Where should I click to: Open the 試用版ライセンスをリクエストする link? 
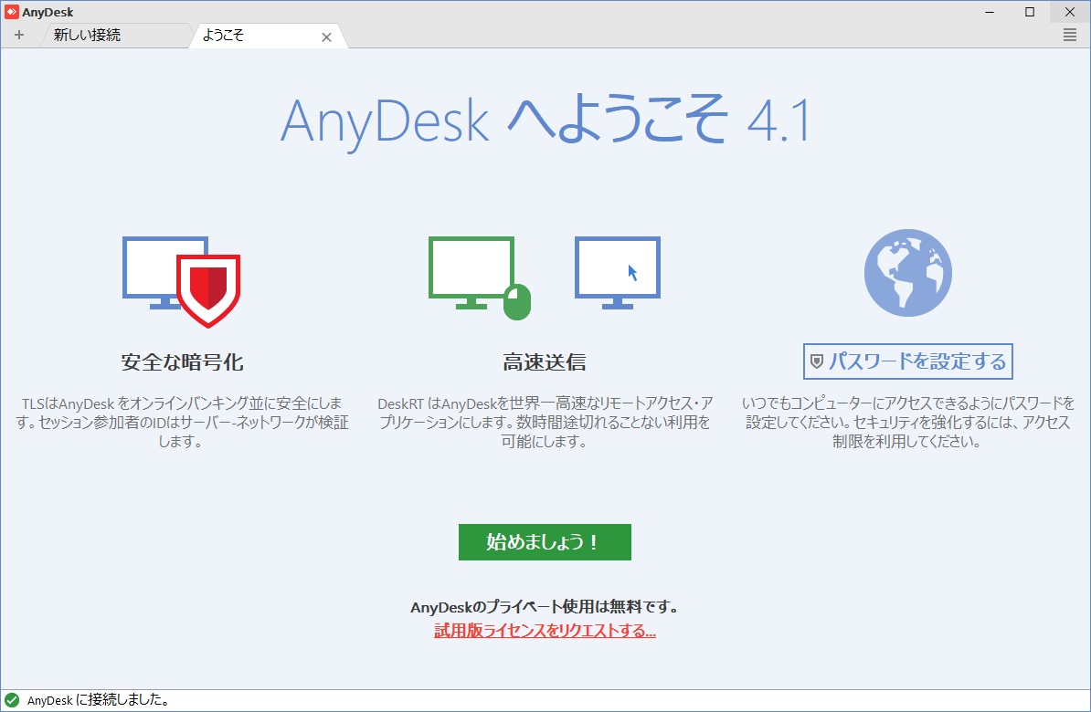click(545, 631)
